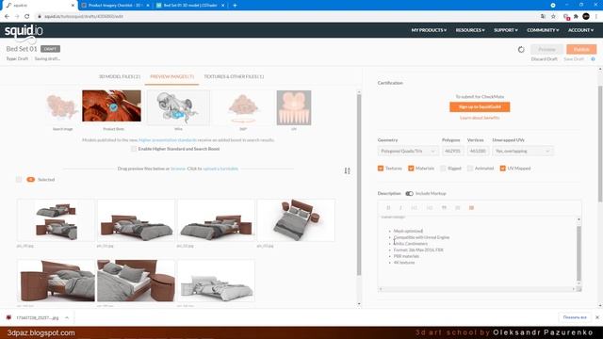Close the downloads bar

point(596,317)
